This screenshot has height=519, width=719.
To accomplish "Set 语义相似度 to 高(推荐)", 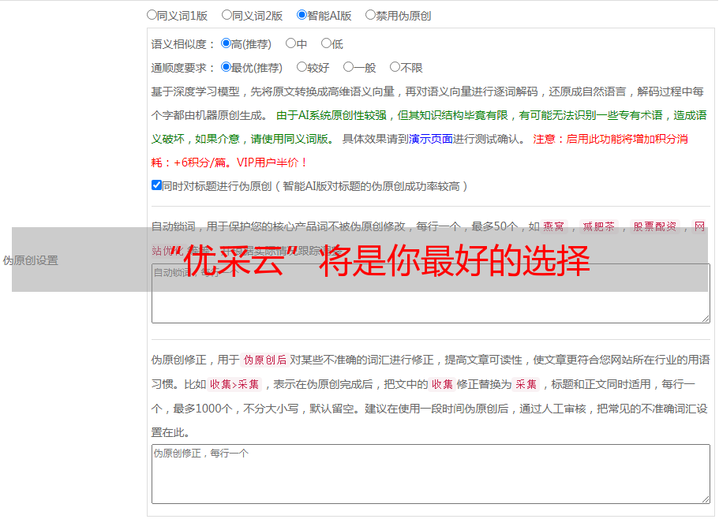I will (226, 43).
